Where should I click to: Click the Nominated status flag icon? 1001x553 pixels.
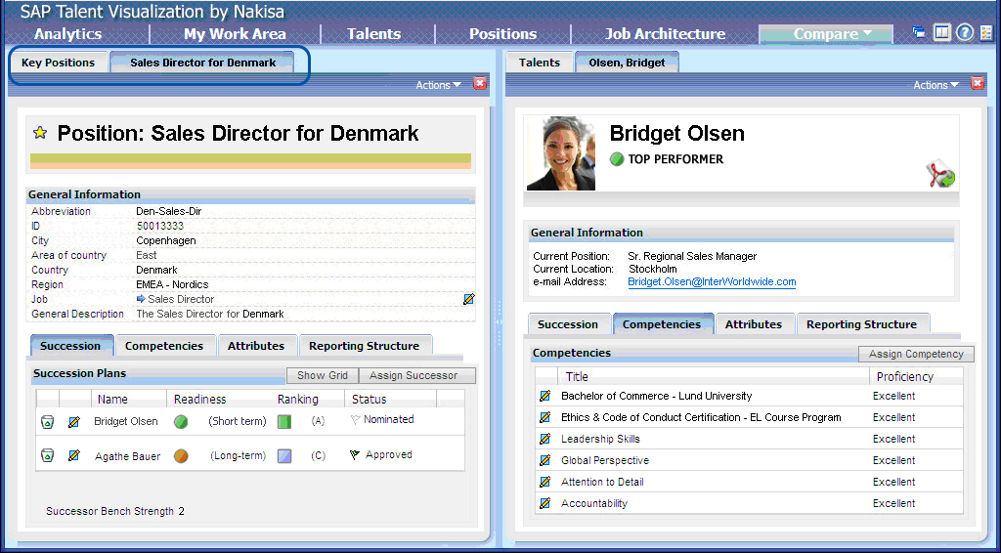pyautogui.click(x=356, y=420)
